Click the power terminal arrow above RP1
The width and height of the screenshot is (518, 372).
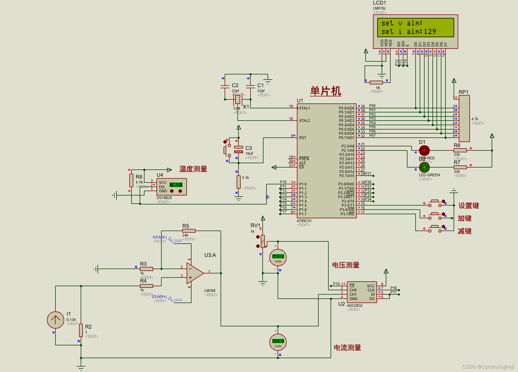[454, 81]
